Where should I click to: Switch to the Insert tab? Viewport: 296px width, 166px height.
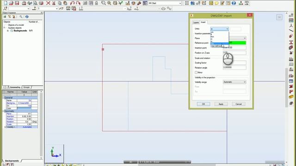[203, 22]
